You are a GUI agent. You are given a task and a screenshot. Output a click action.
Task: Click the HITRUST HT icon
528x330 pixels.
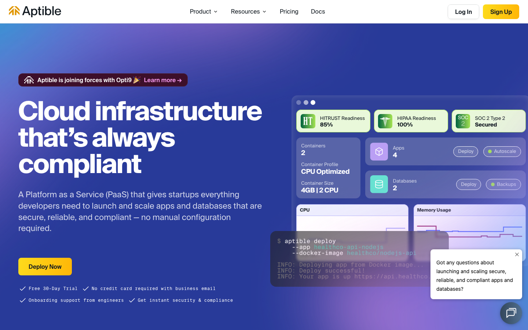point(308,121)
